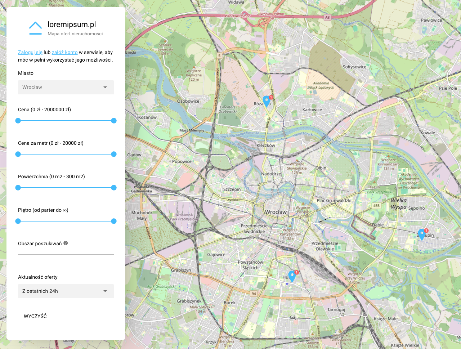Click the załóż konto link
Screen dimensions: 461x349
(x=65, y=52)
